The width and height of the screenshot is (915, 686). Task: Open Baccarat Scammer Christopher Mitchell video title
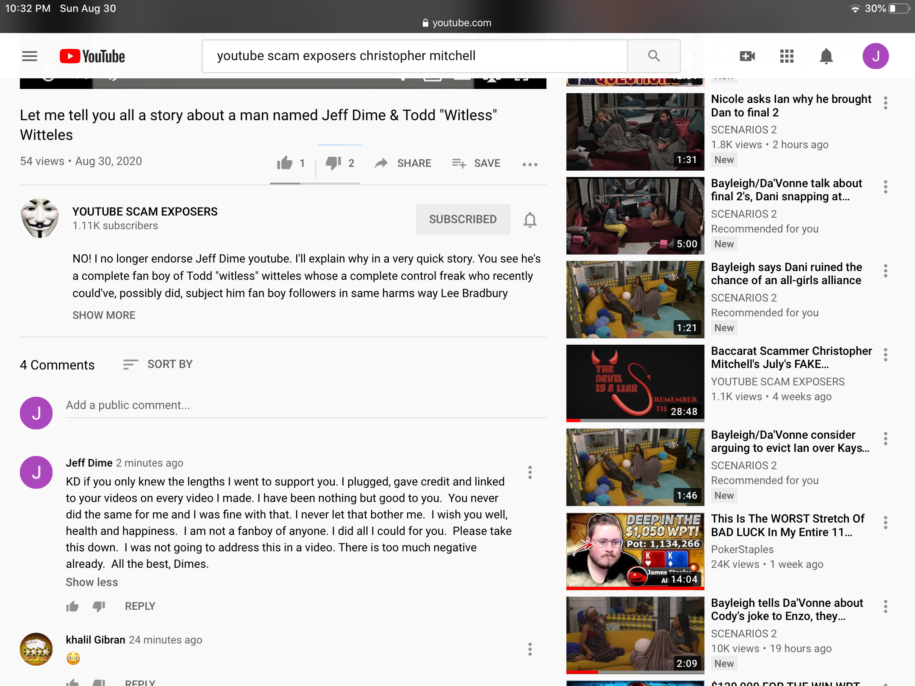click(x=791, y=357)
